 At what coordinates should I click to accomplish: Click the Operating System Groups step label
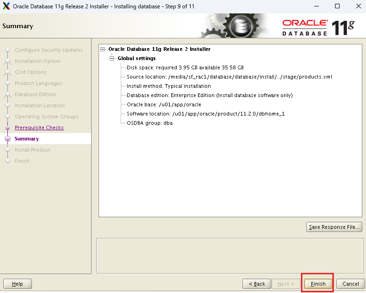(x=46, y=116)
